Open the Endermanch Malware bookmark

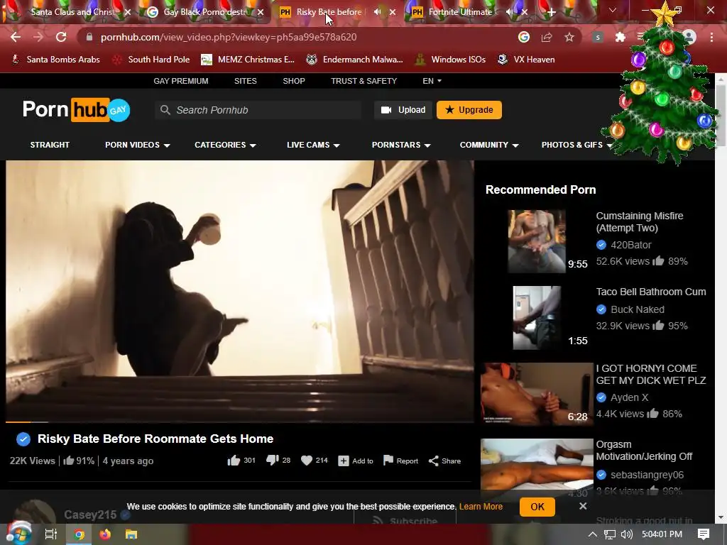355,60
